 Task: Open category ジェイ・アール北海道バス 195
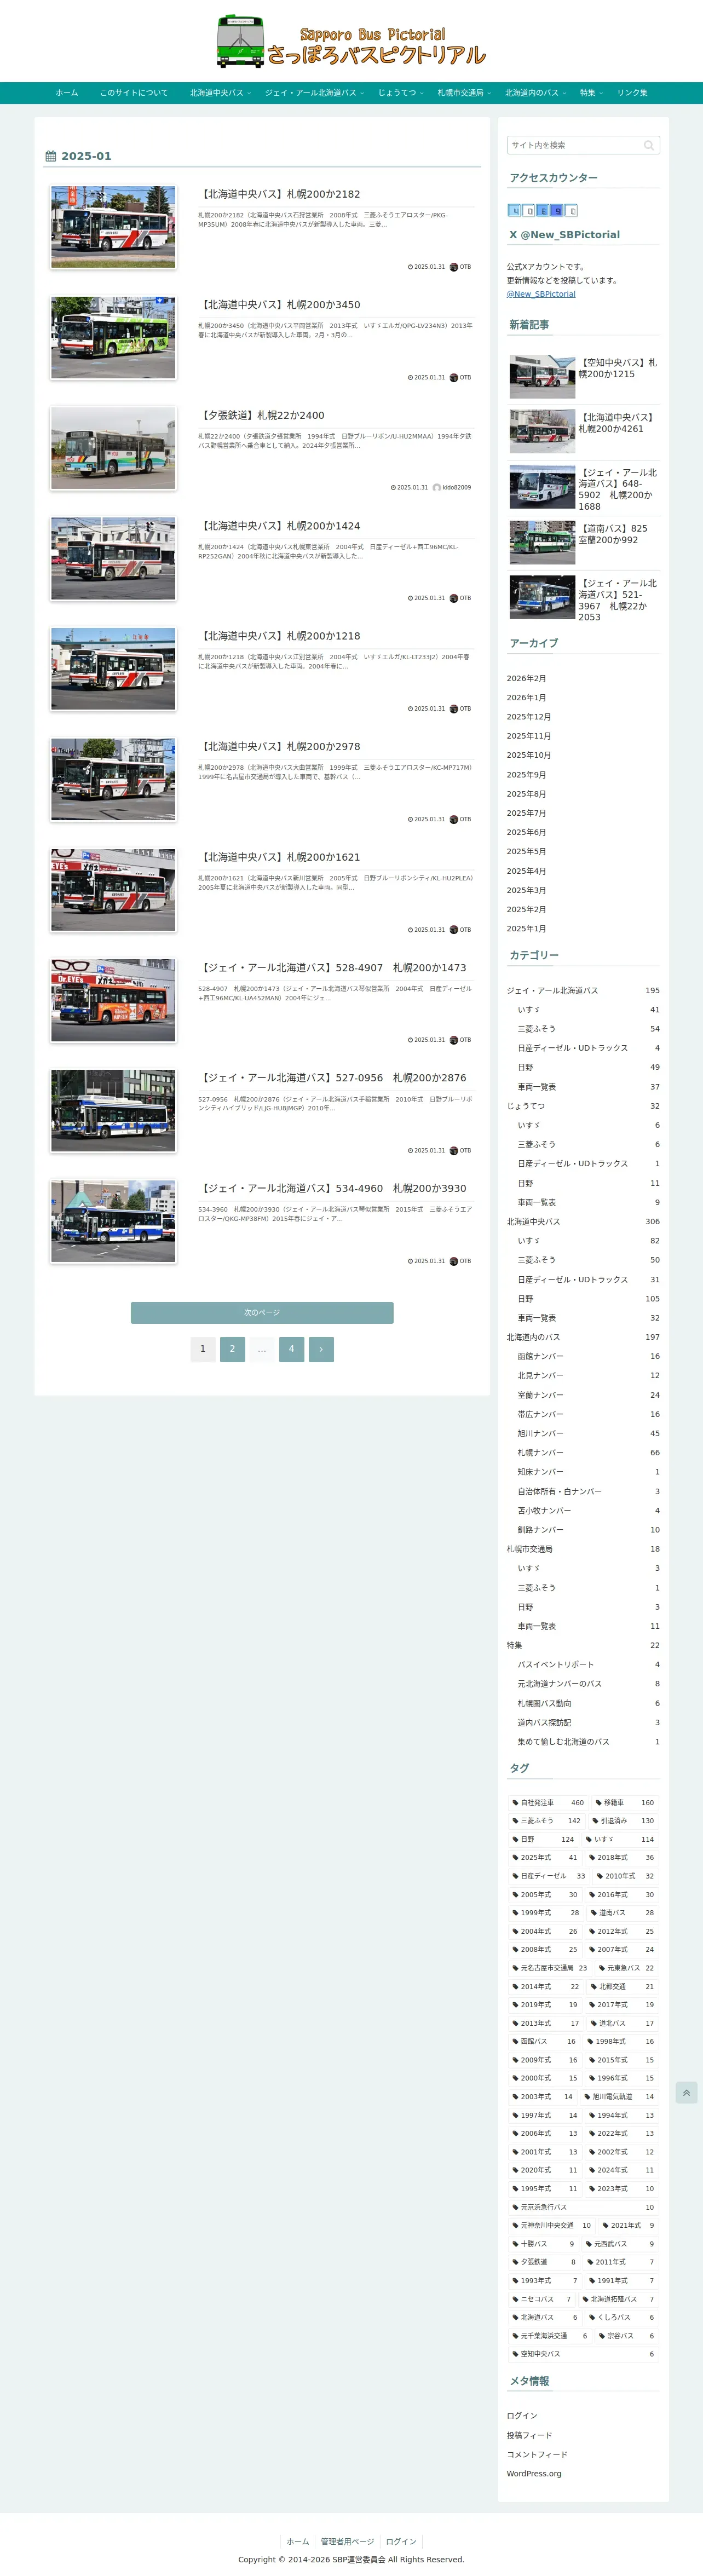click(x=583, y=991)
